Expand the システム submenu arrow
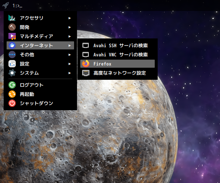 click(70, 73)
